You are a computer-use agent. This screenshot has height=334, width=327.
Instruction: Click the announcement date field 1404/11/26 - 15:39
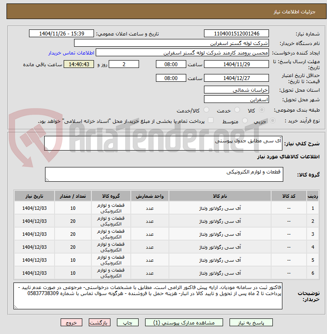(x=62, y=33)
